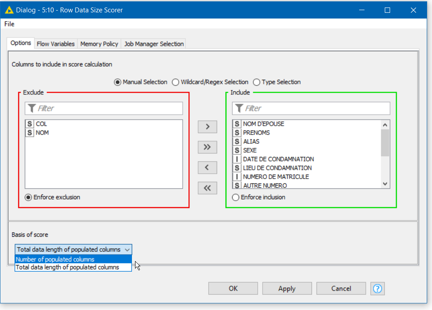This screenshot has width=432, height=310.
Task: Select the COL string column in Exclude list
Action: pyautogui.click(x=41, y=124)
